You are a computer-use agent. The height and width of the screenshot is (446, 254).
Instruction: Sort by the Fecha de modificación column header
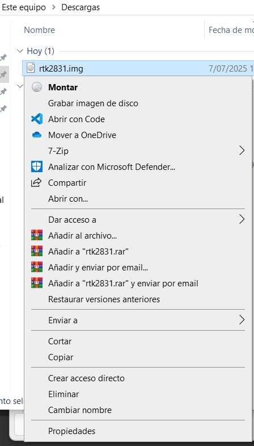tap(231, 30)
